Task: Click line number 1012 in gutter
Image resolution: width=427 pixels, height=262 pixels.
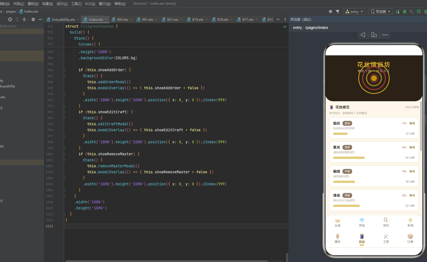Action: click(49, 226)
